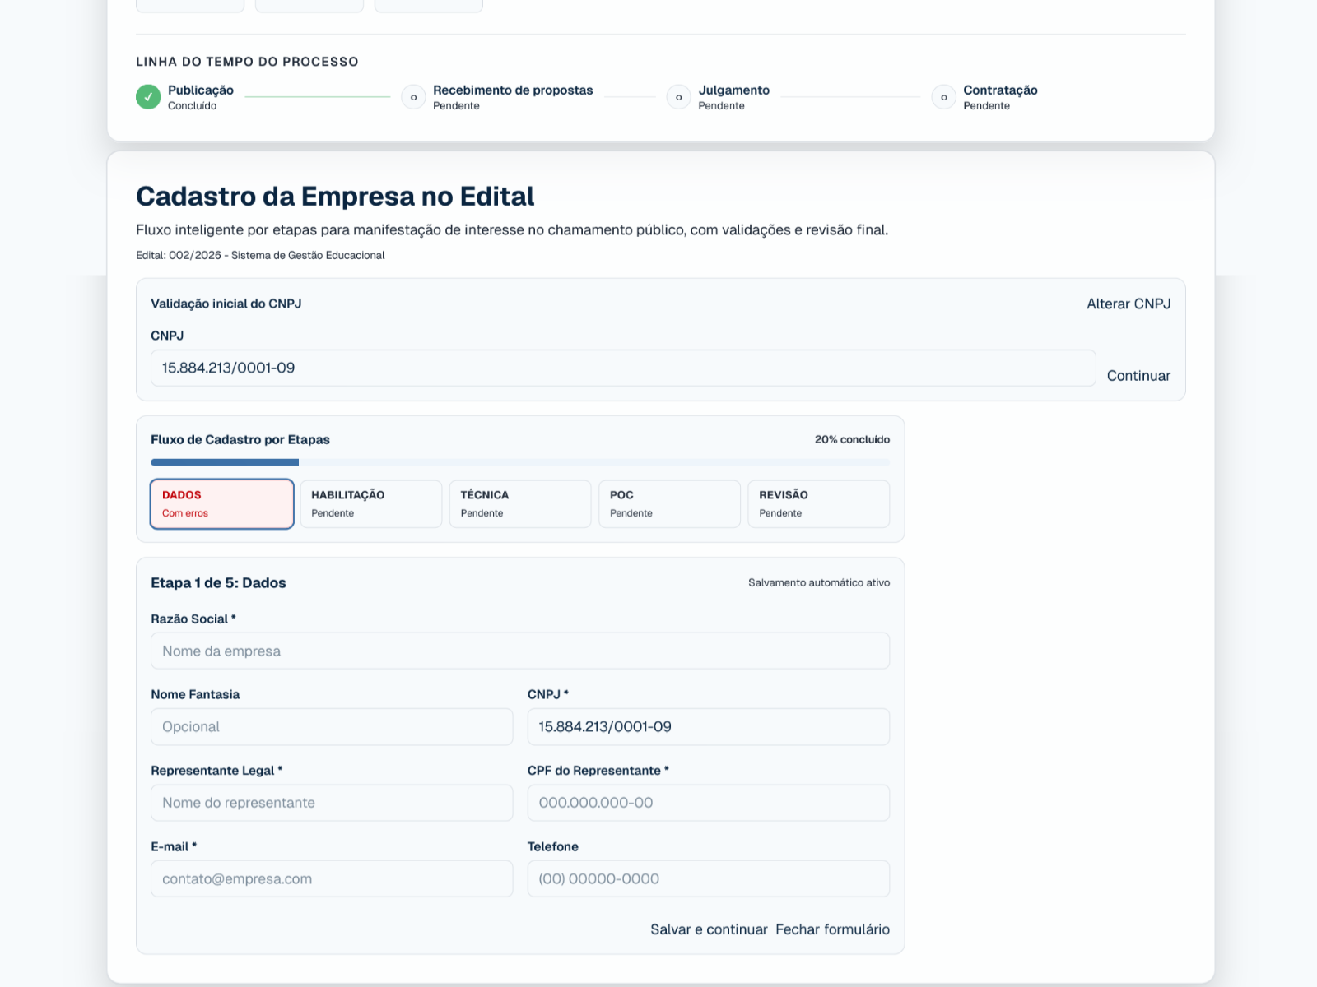Viewport: 1317px width, 987px height.
Task: Click the Contratação pending step circle
Action: click(x=943, y=97)
